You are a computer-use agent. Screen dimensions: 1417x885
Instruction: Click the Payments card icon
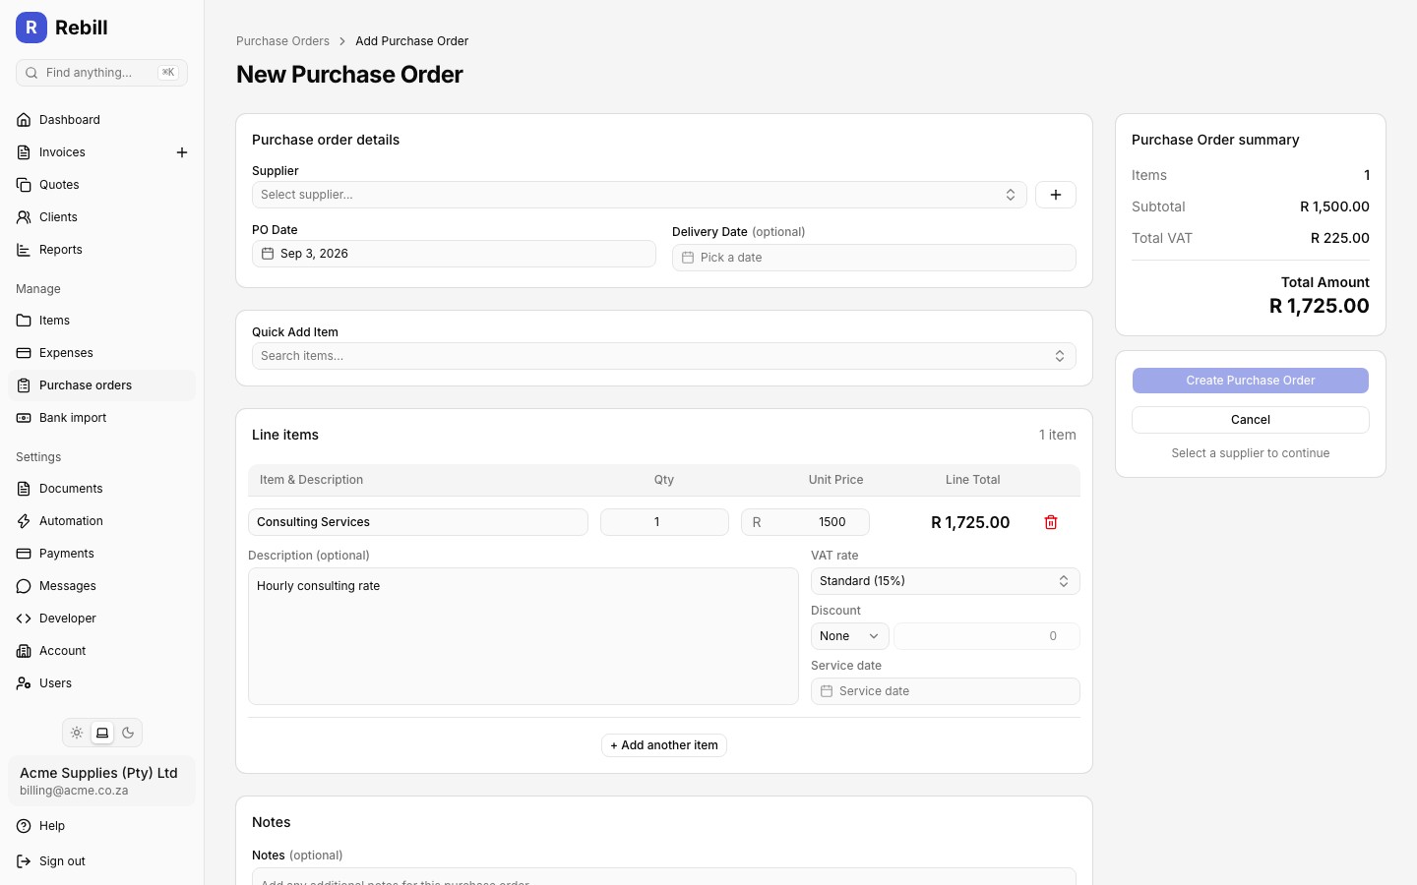(x=24, y=554)
